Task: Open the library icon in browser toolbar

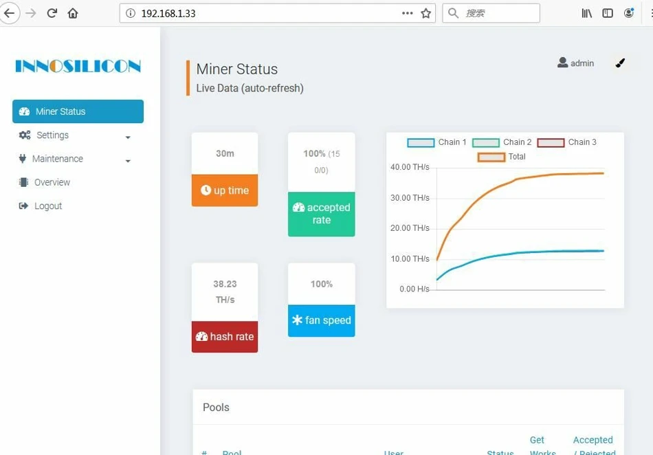Action: 586,13
